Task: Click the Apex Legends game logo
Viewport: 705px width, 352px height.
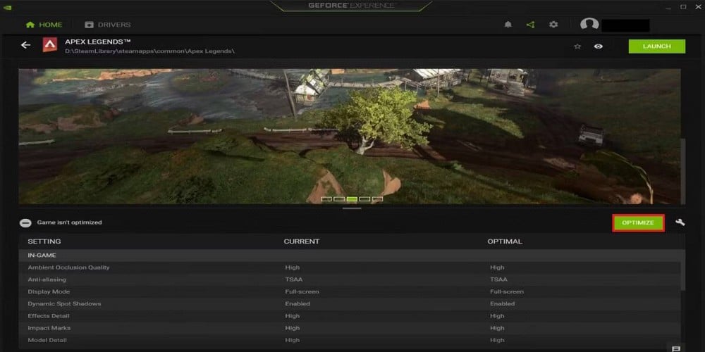Action: point(49,45)
